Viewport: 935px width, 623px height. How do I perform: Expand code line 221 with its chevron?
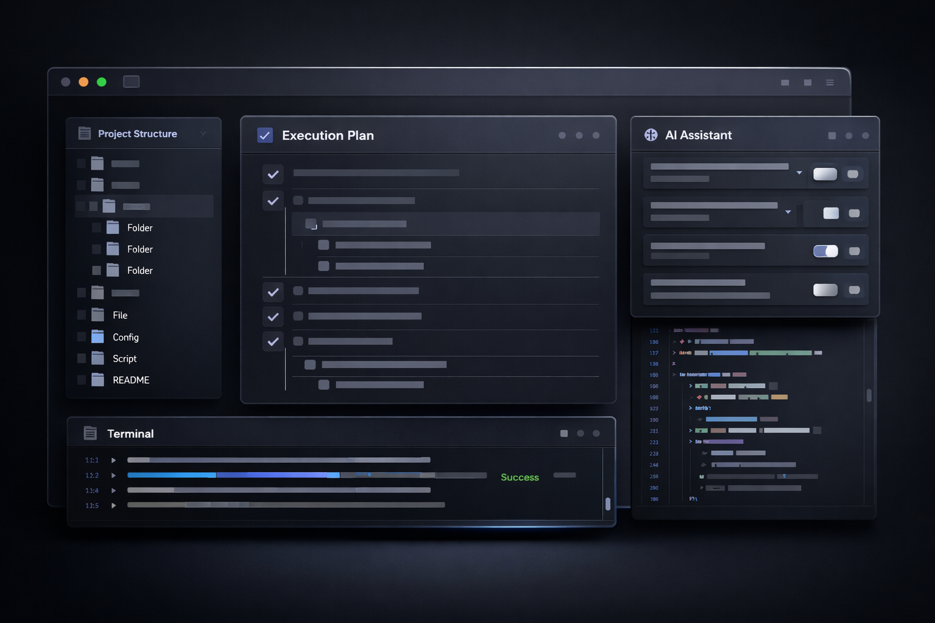[690, 430]
